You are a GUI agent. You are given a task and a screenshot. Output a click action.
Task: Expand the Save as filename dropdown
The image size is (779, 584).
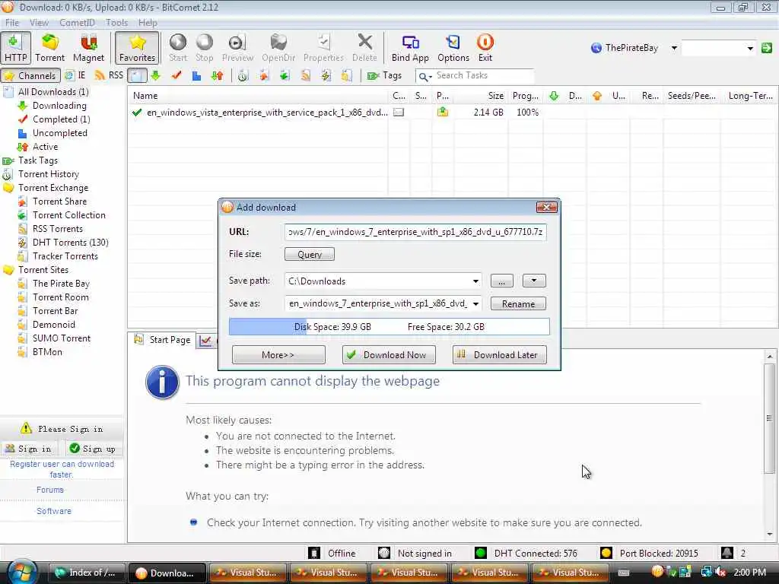pyautogui.click(x=475, y=303)
